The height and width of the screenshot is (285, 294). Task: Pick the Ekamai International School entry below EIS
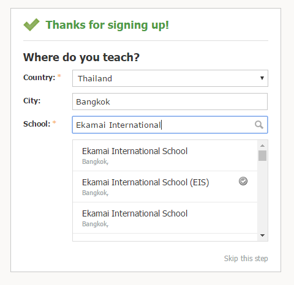pyautogui.click(x=165, y=218)
